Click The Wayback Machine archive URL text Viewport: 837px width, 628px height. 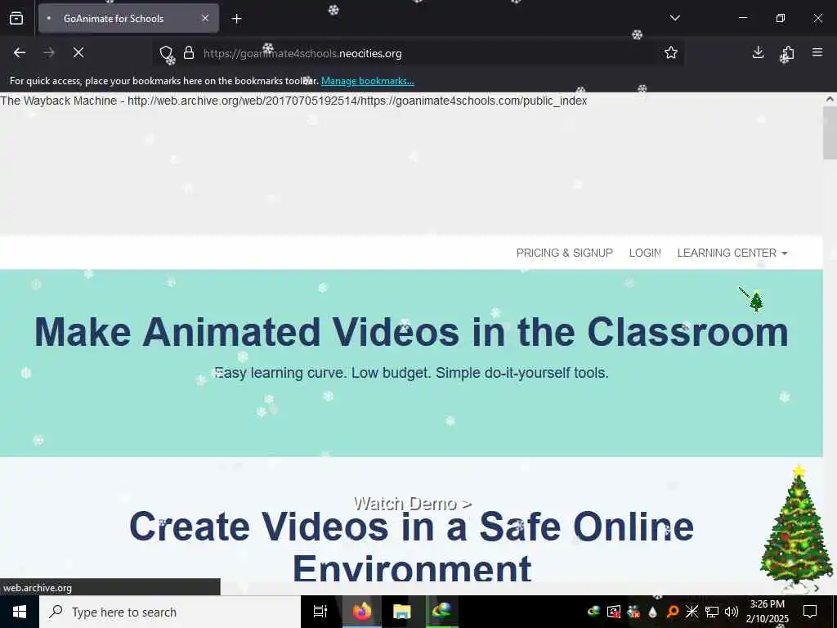click(293, 101)
